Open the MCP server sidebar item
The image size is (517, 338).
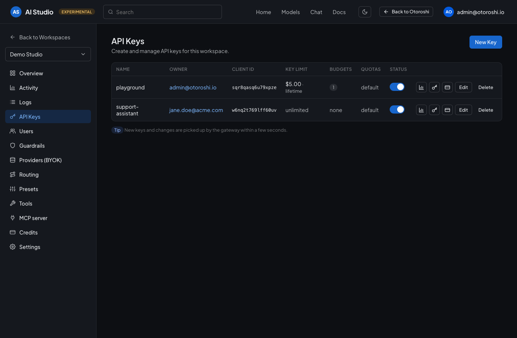click(48, 218)
